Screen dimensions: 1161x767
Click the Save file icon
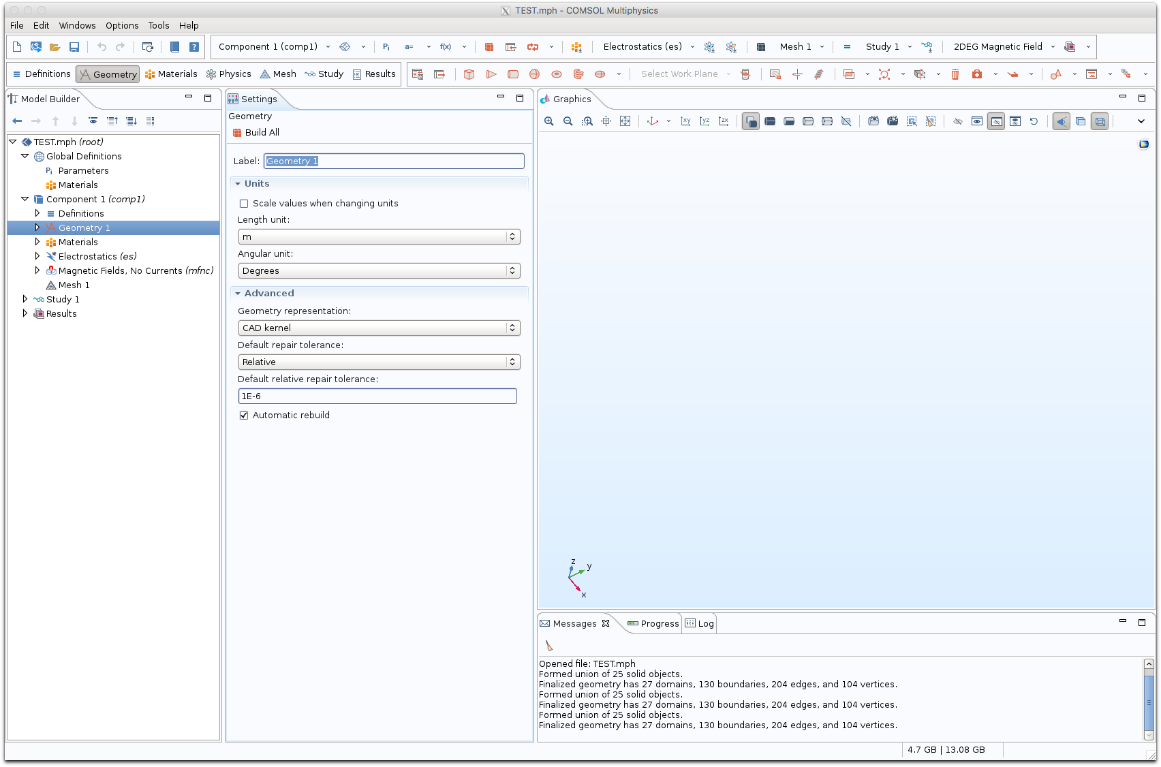click(74, 47)
